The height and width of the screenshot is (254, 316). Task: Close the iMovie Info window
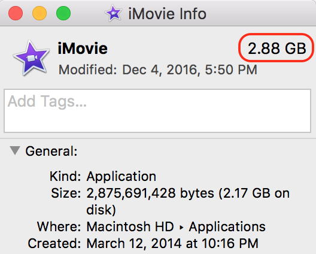tap(16, 13)
